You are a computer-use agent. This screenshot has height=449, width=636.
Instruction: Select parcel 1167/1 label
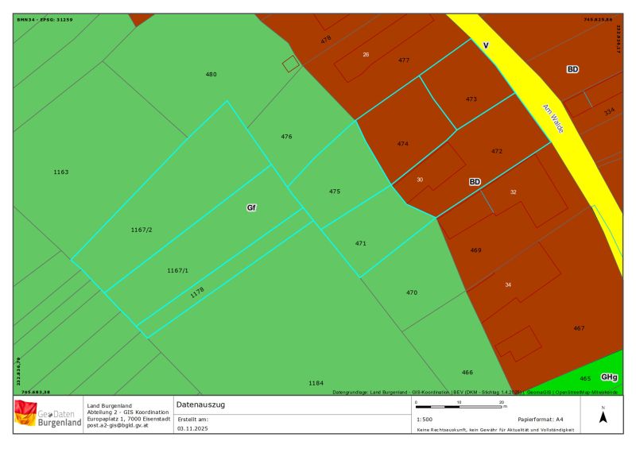178,271
